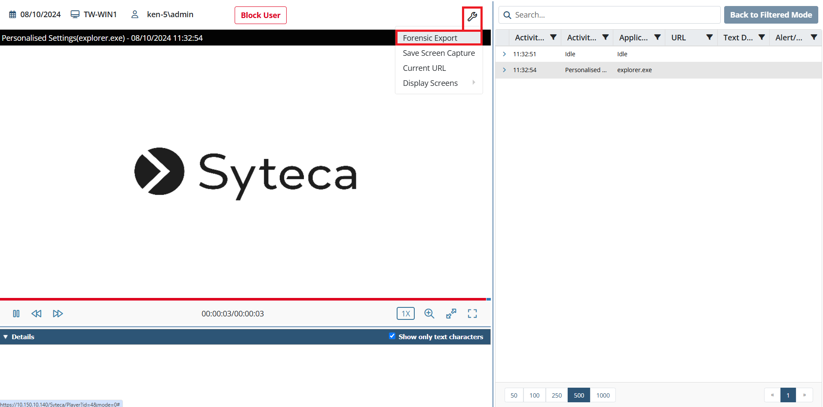
Task: Click the magnifier zoom-in icon
Action: 429,313
